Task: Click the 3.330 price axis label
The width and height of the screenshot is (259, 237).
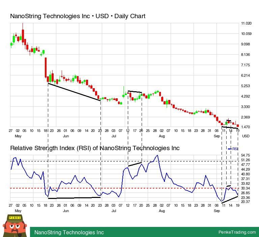Action: [246, 107]
